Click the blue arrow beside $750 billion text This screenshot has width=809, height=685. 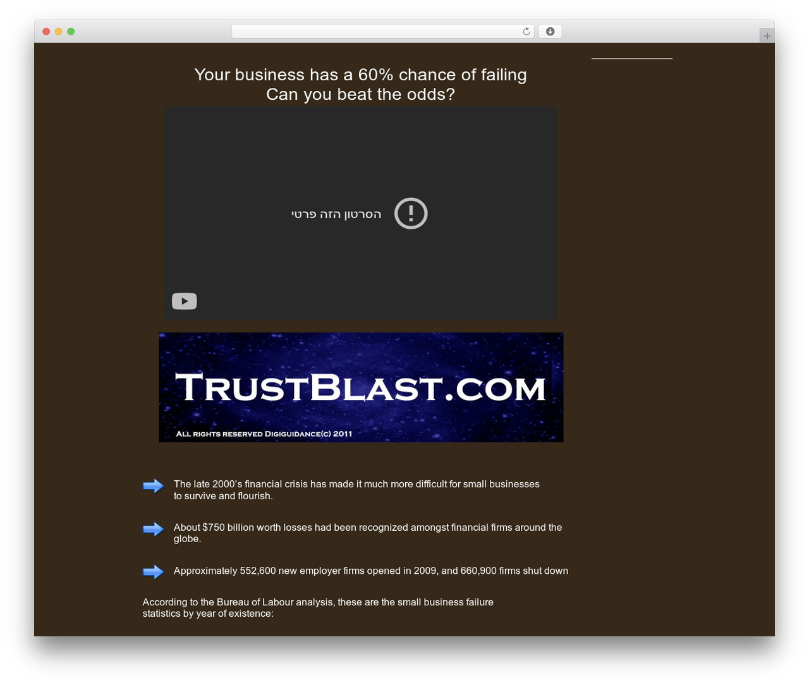click(154, 529)
